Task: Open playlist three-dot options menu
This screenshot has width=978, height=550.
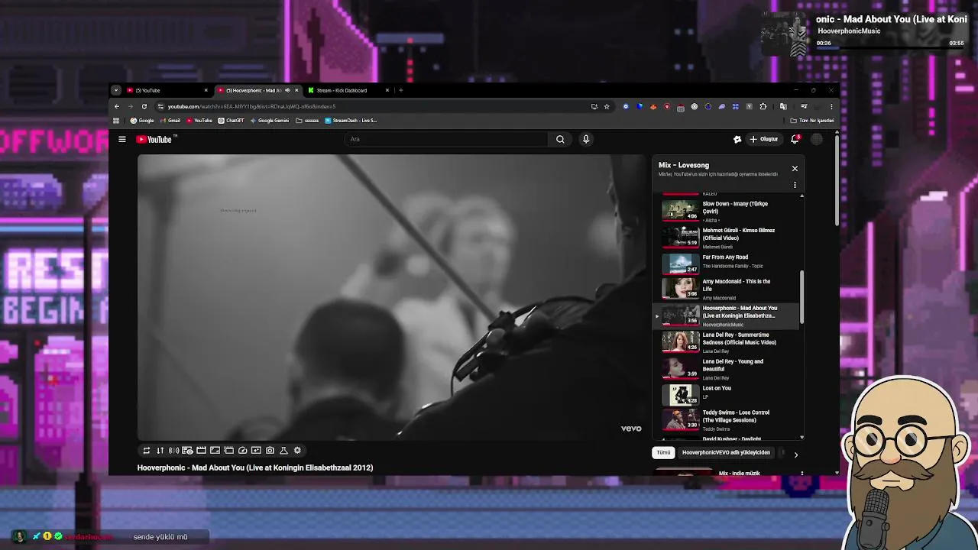Action: 795,185
